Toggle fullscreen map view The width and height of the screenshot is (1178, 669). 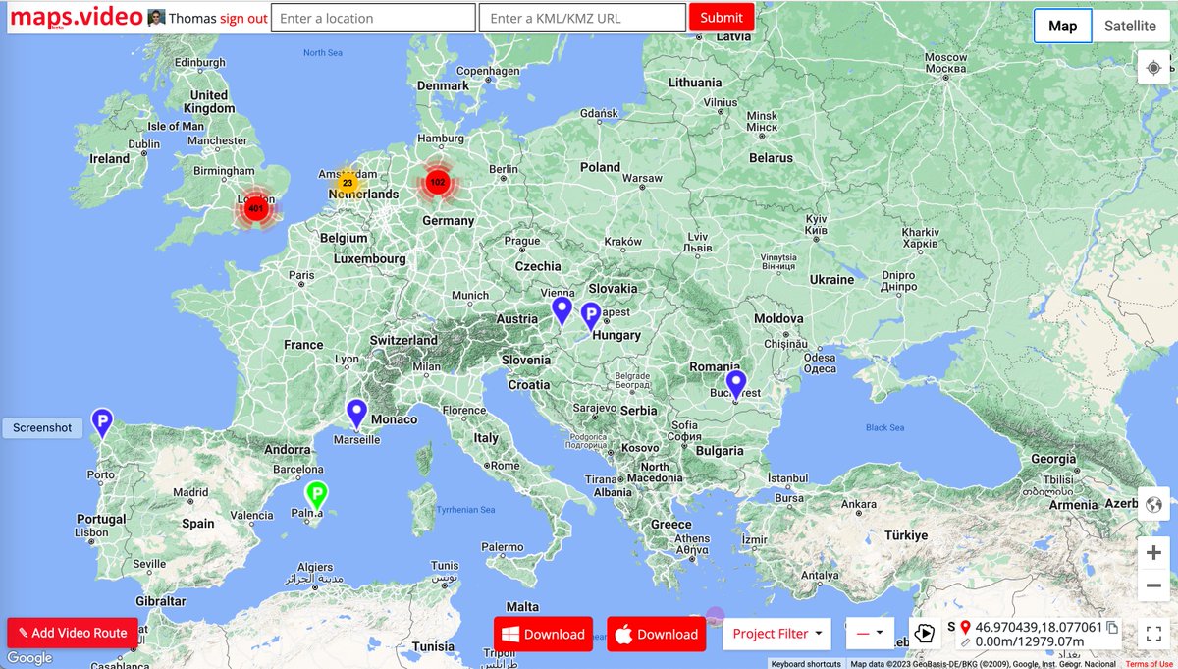click(x=1153, y=634)
